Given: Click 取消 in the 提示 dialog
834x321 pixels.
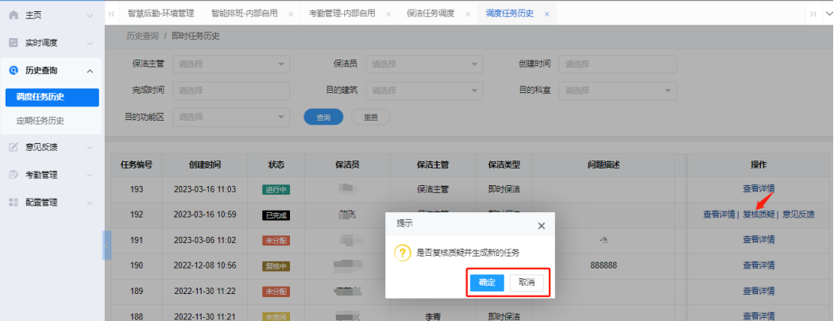Looking at the screenshot, I should tap(527, 283).
